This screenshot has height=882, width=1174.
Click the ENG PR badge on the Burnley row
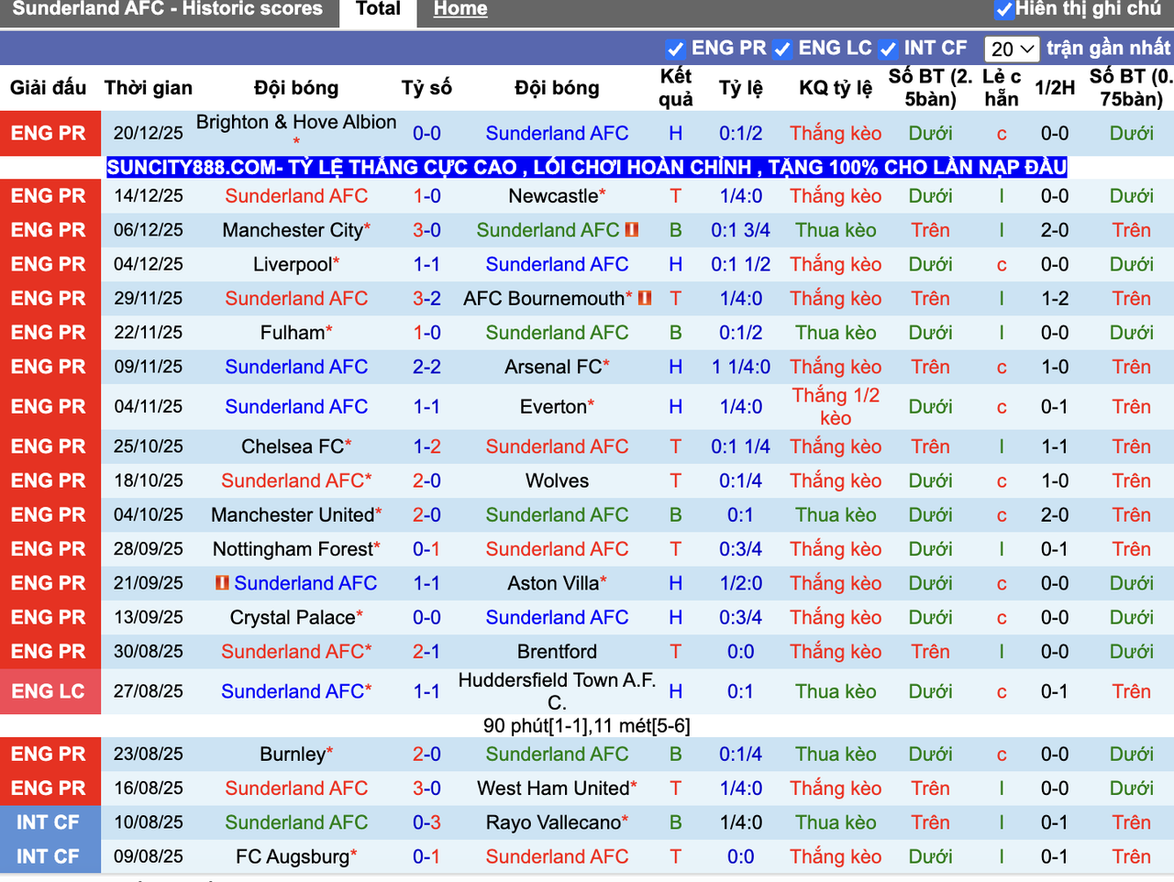pyautogui.click(x=50, y=754)
